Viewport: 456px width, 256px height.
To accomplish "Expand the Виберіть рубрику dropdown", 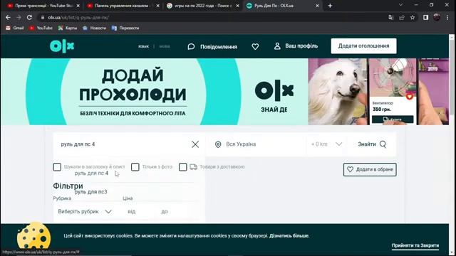I will [x=85, y=212].
